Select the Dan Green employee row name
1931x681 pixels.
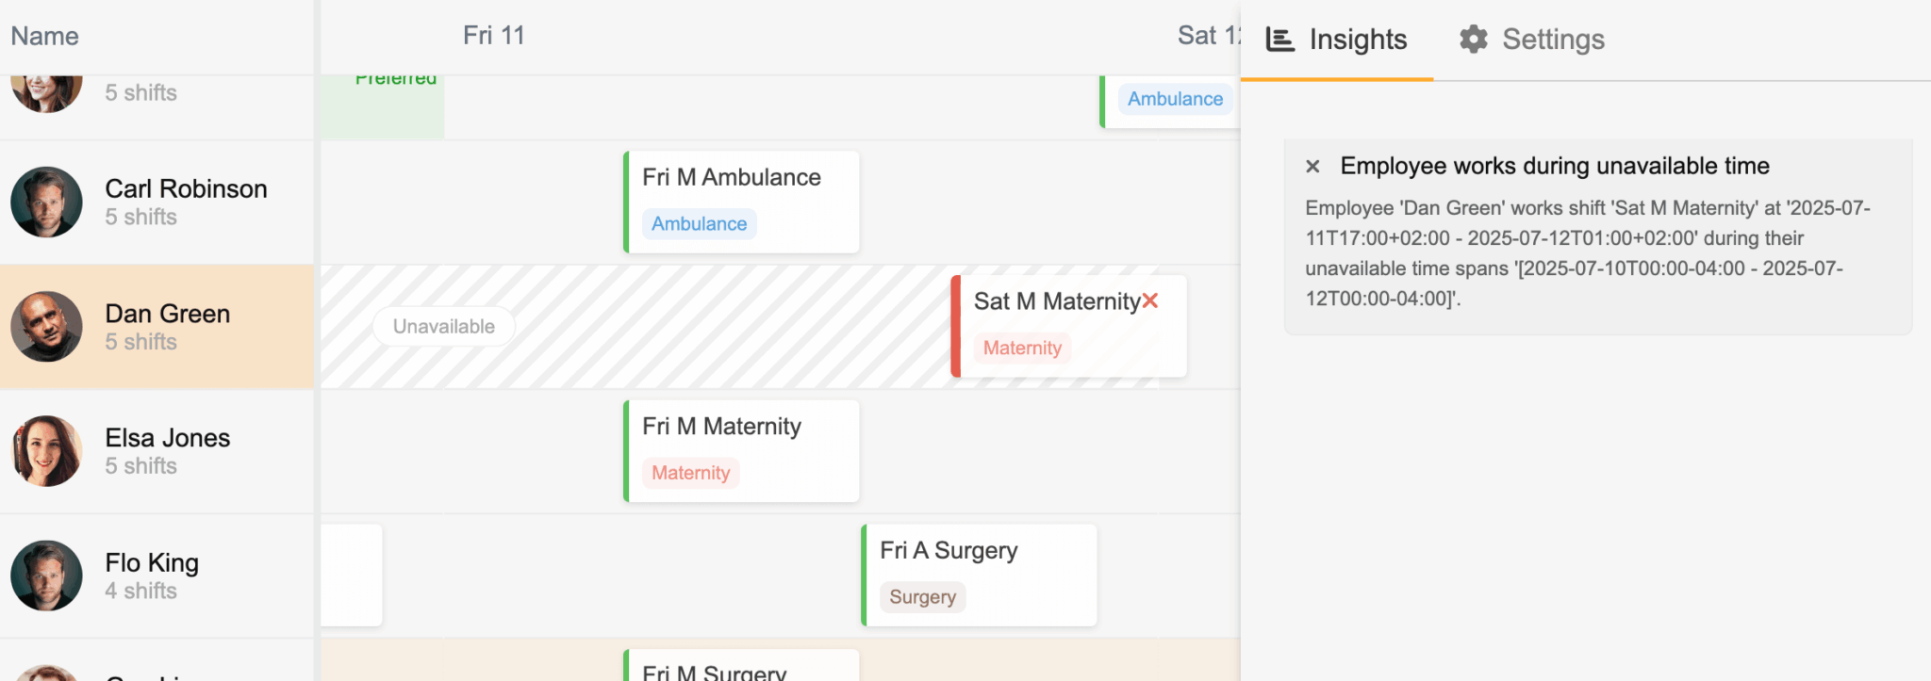(x=167, y=313)
